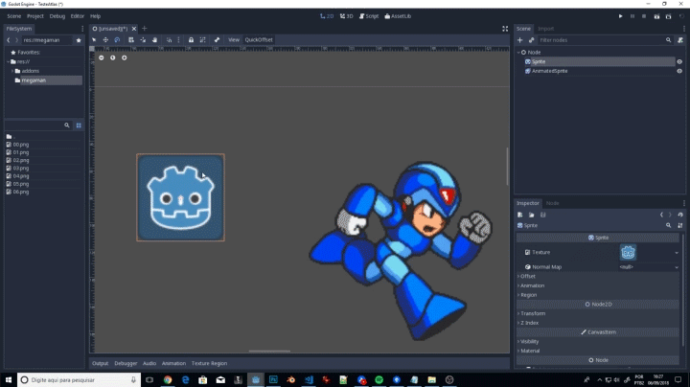Expand the Animation section in Inspector

531,285
